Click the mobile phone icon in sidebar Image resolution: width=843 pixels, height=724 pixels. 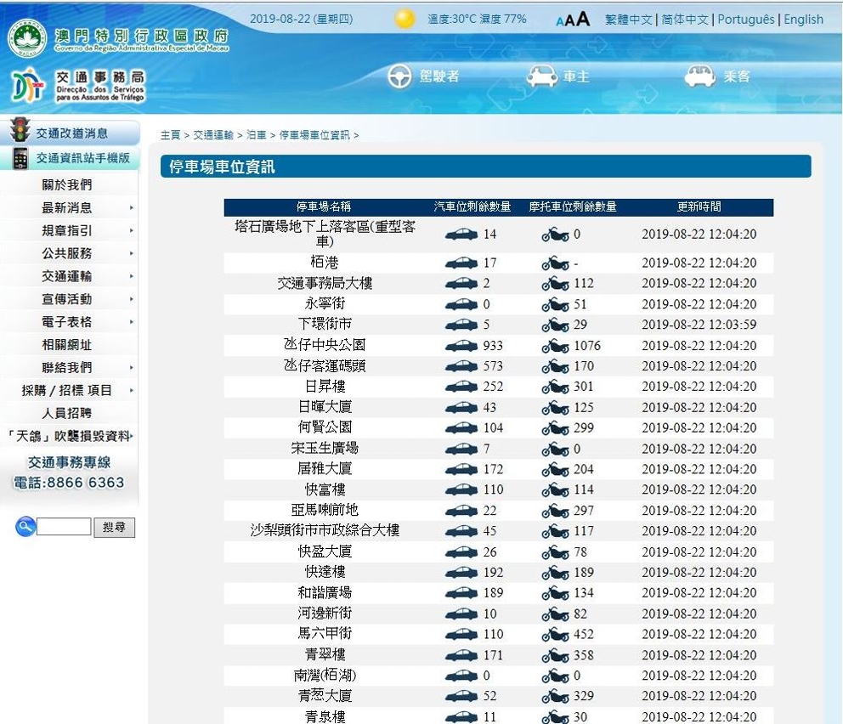point(20,158)
